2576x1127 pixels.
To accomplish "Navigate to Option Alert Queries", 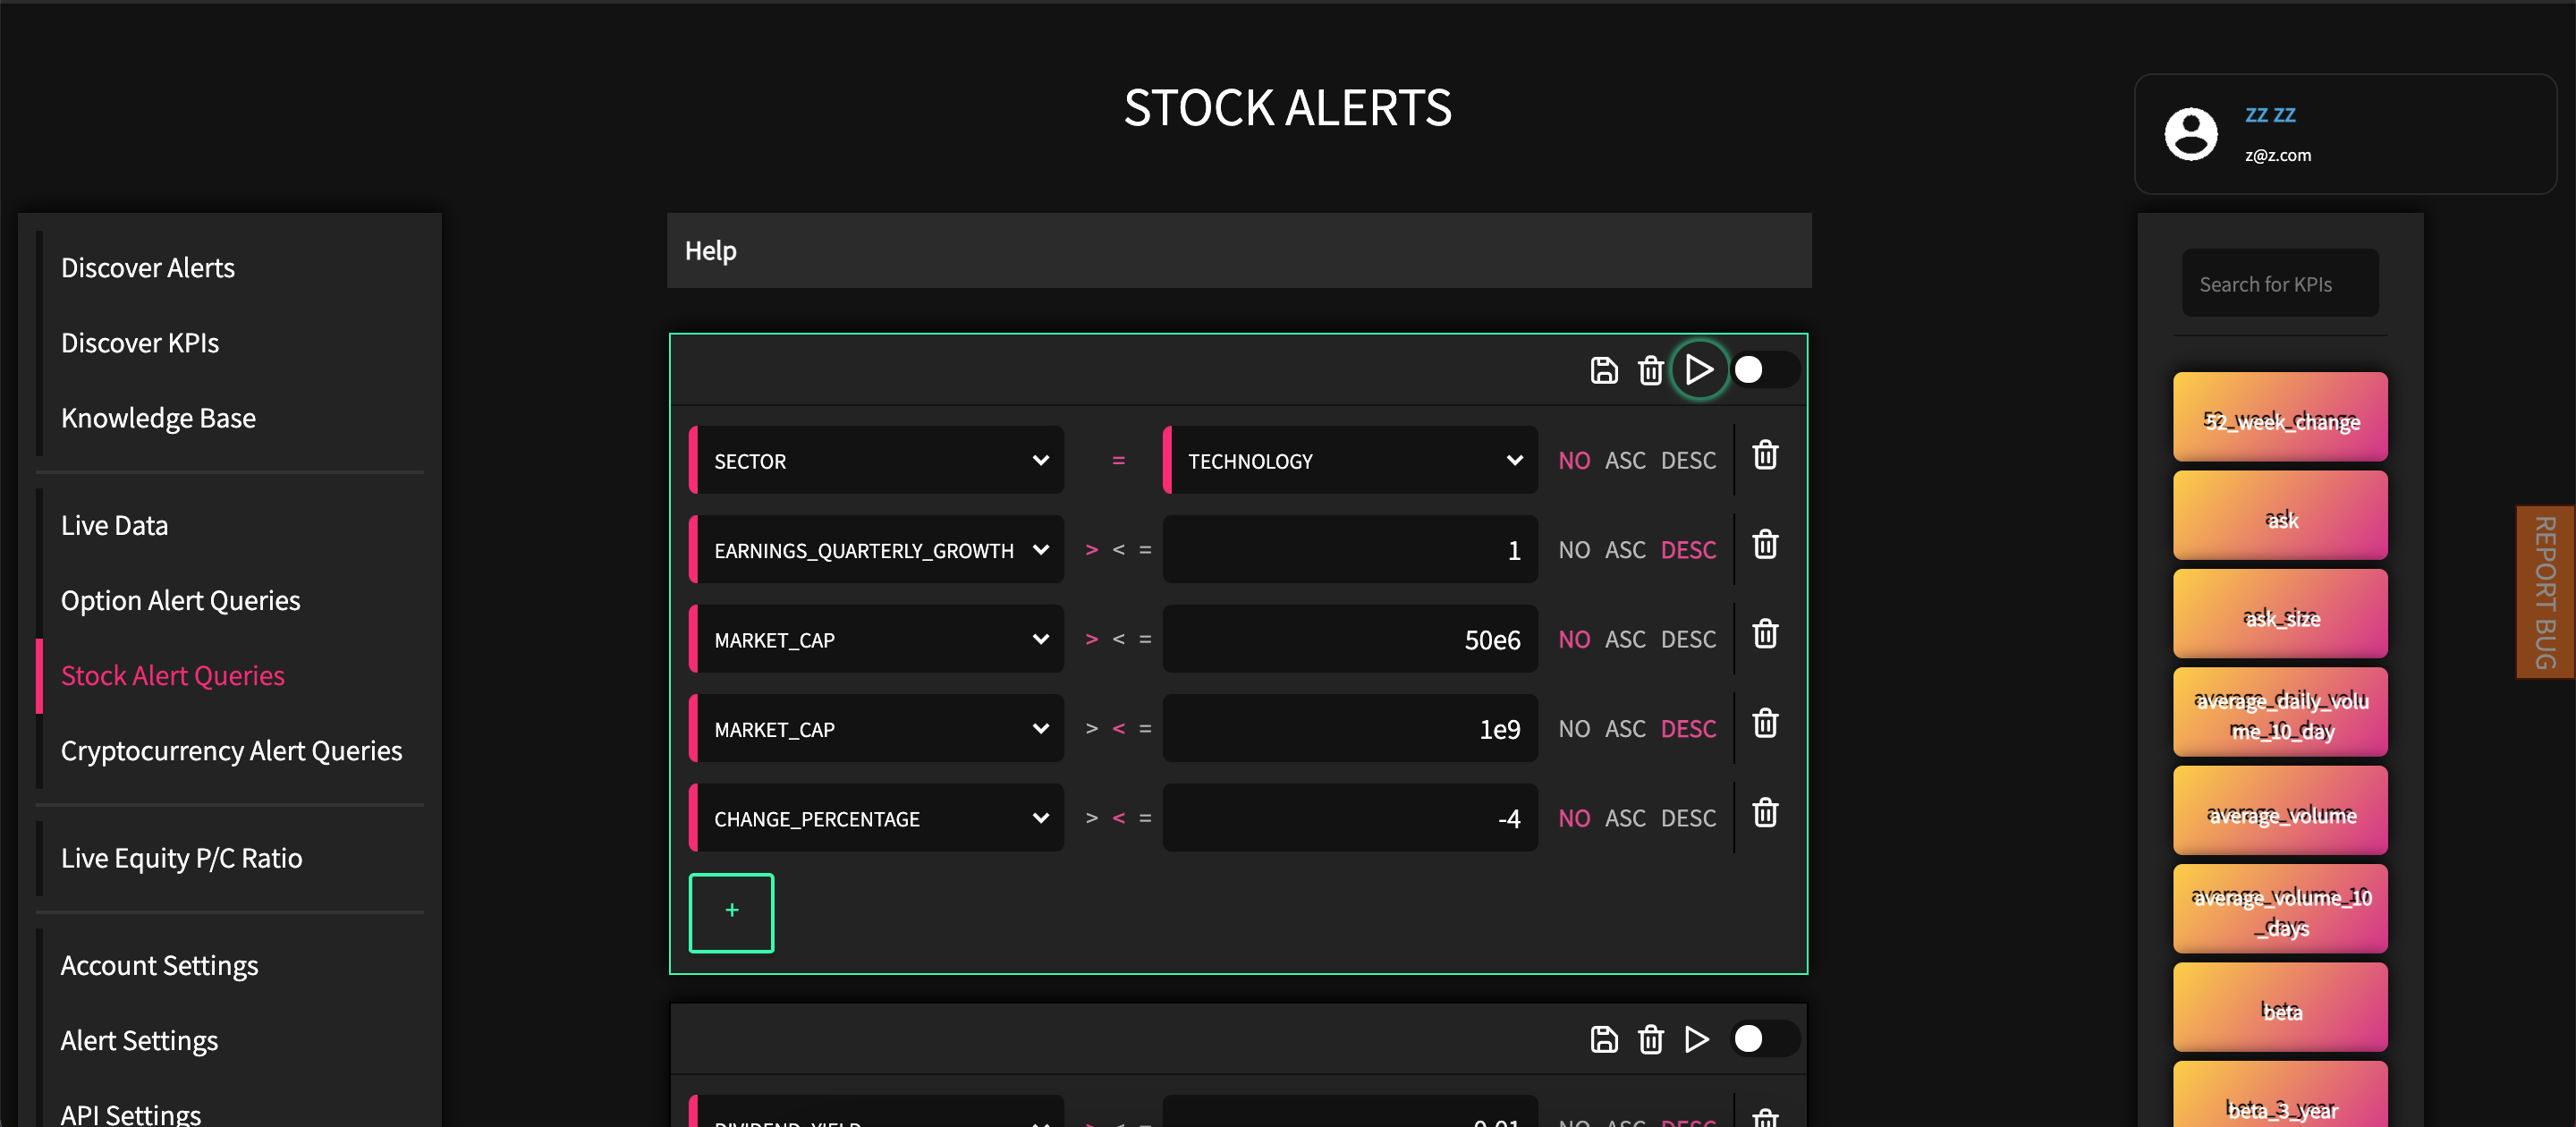I will (180, 600).
